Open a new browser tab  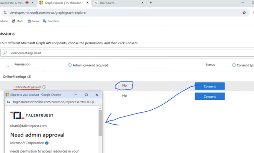(x=151, y=3)
